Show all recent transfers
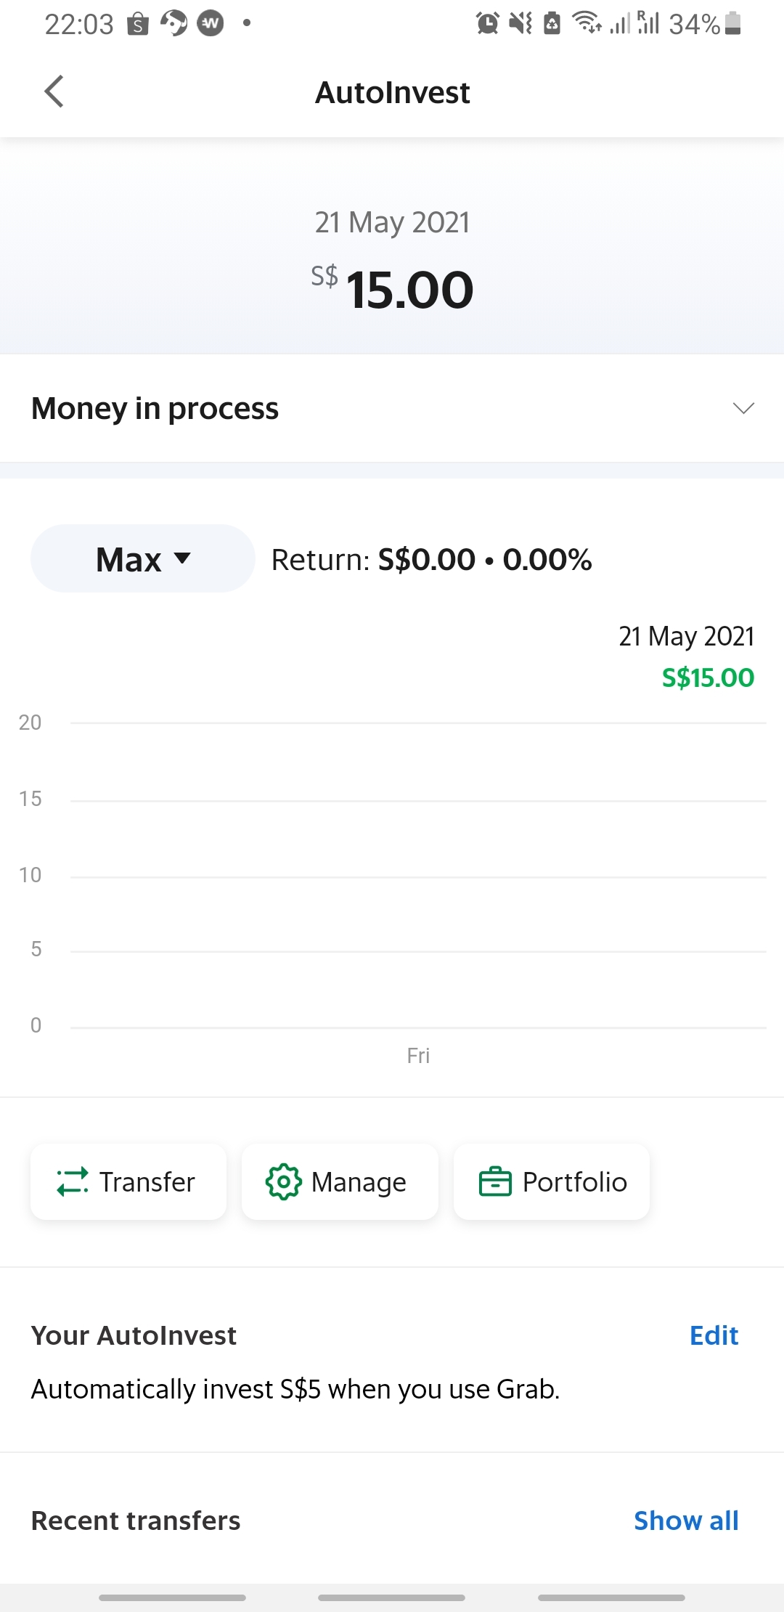Viewport: 784px width, 1612px height. [686, 1521]
